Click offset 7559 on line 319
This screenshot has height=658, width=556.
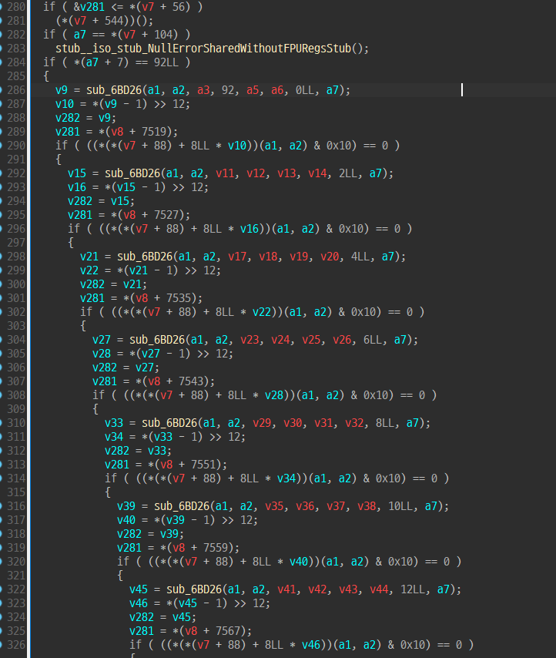216,547
